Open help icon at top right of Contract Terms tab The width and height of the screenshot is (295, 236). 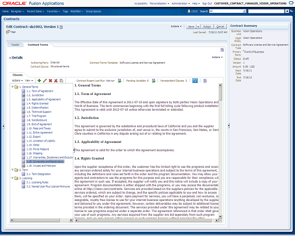point(222,50)
